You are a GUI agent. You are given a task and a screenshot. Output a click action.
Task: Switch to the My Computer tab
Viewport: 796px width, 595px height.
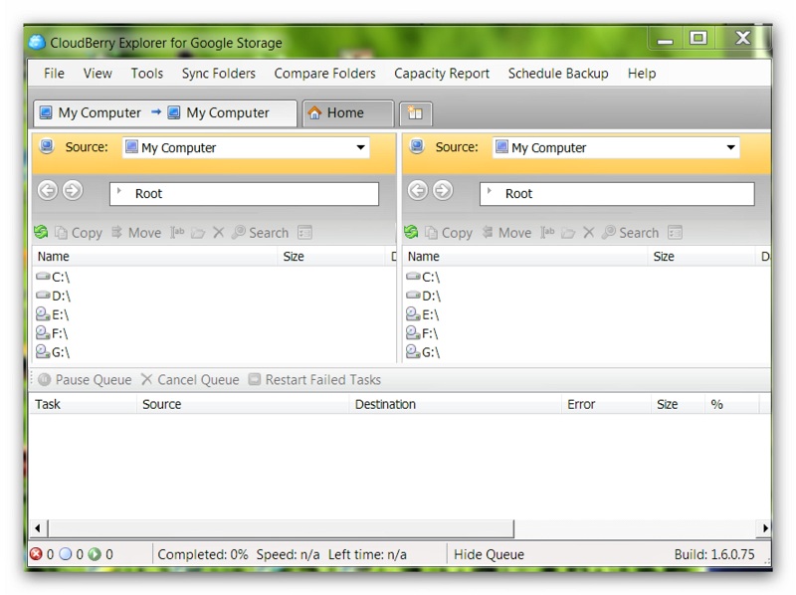pyautogui.click(x=165, y=112)
